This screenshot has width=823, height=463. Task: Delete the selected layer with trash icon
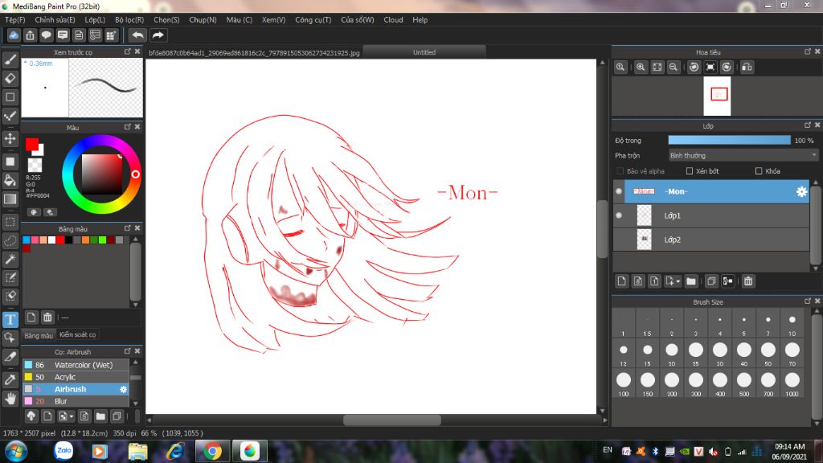748,281
